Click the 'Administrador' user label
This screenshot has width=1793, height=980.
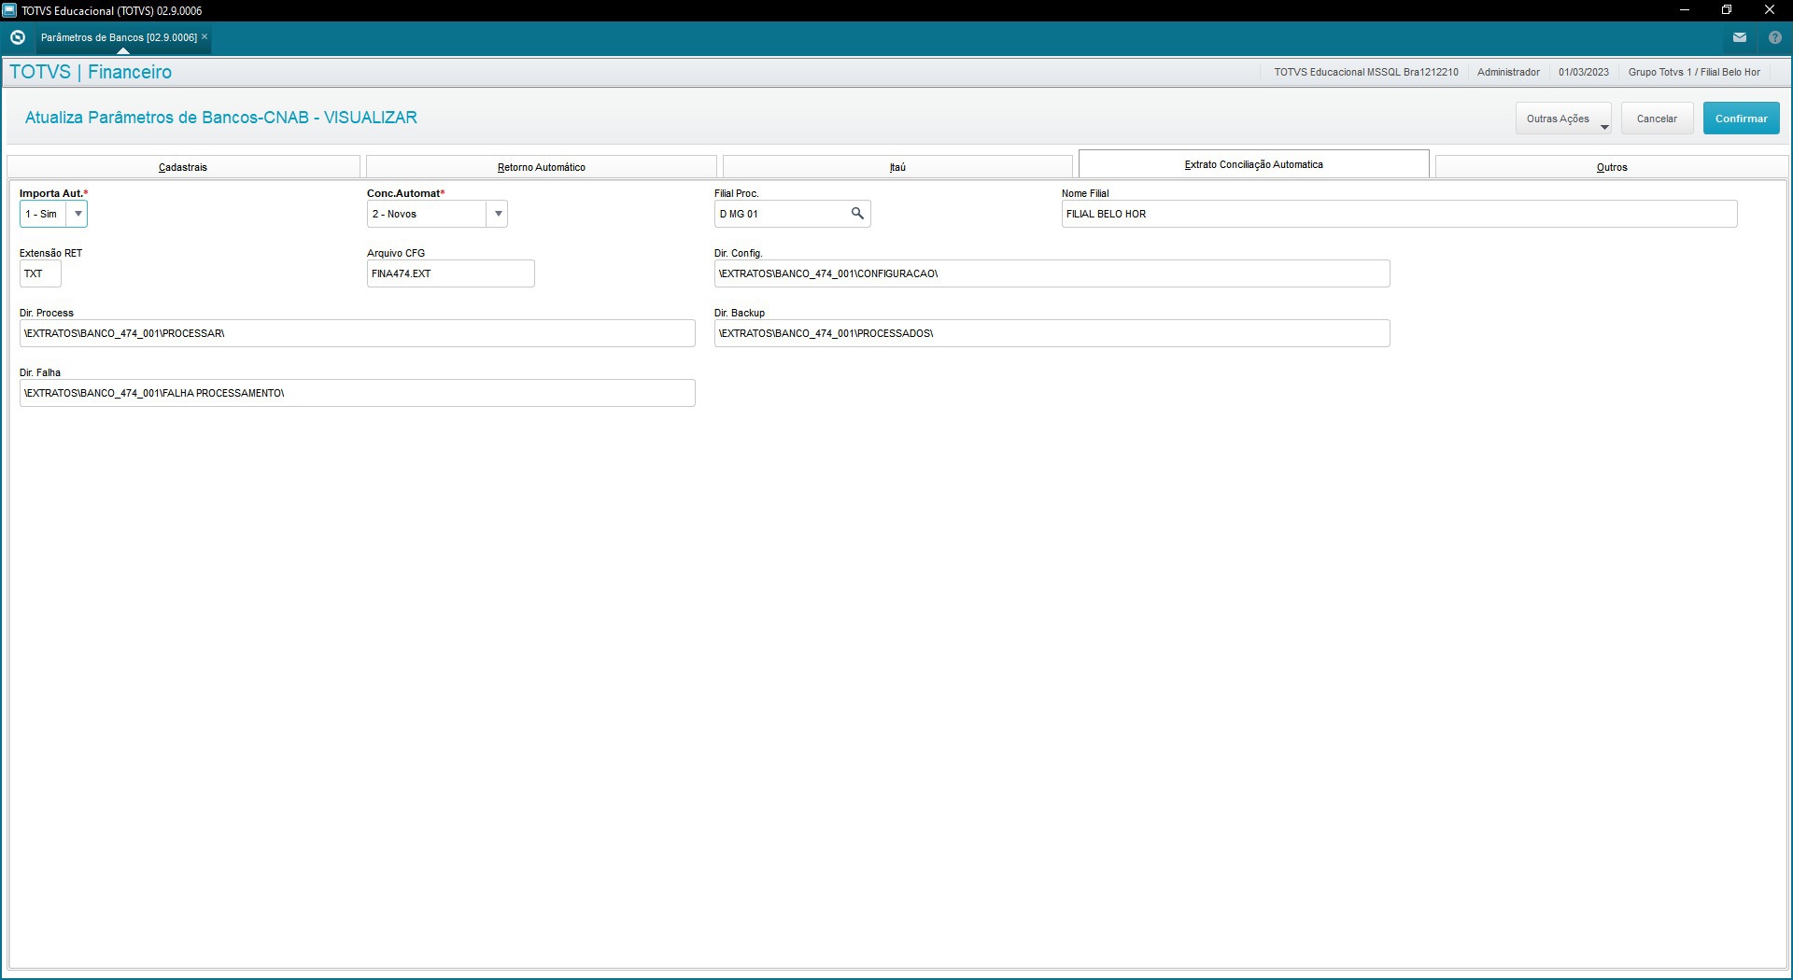tap(1508, 72)
